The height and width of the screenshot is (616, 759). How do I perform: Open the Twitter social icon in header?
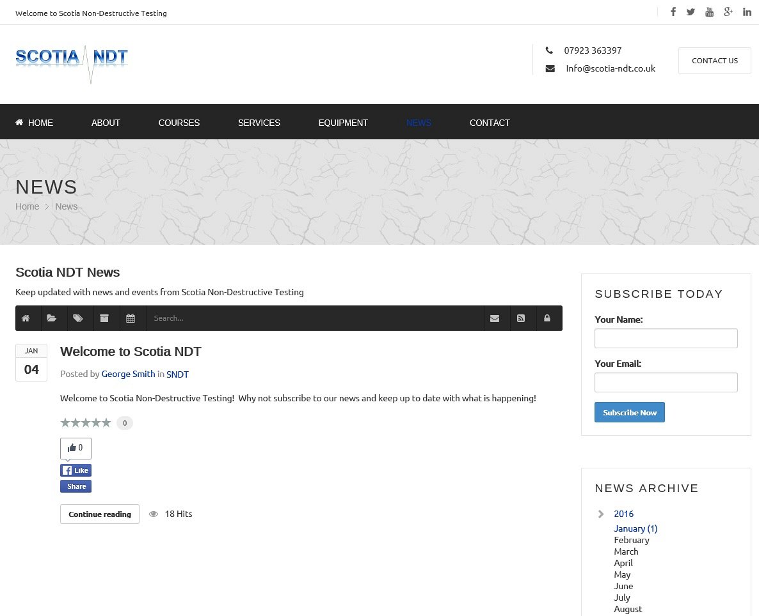pyautogui.click(x=691, y=12)
